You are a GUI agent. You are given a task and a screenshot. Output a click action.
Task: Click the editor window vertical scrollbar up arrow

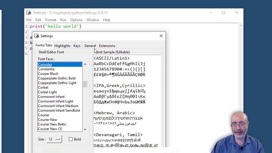[x=241, y=25]
